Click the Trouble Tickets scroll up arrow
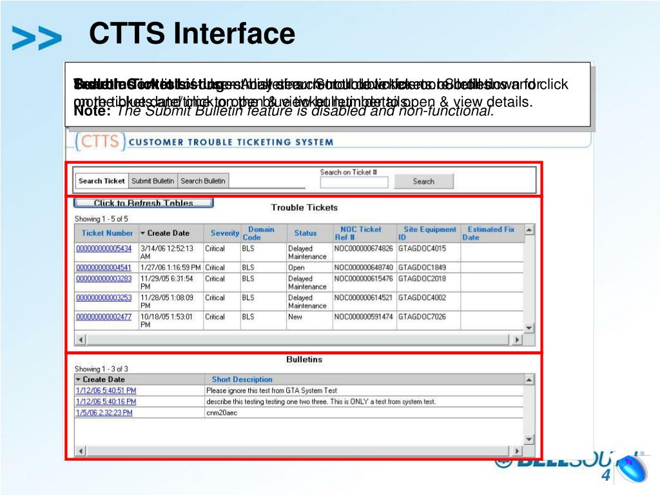This screenshot has height=495, width=660. click(529, 230)
